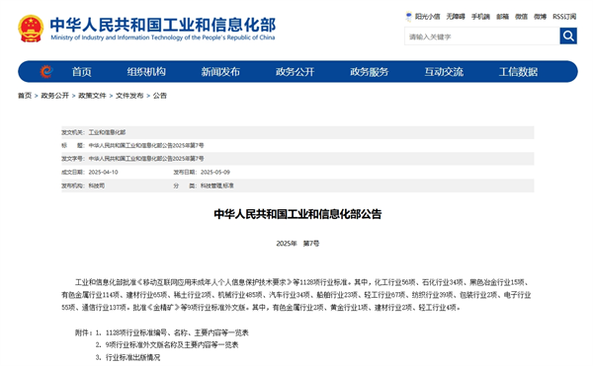
Task: Click 公告 in the breadcrumb trail
Action: pos(159,96)
